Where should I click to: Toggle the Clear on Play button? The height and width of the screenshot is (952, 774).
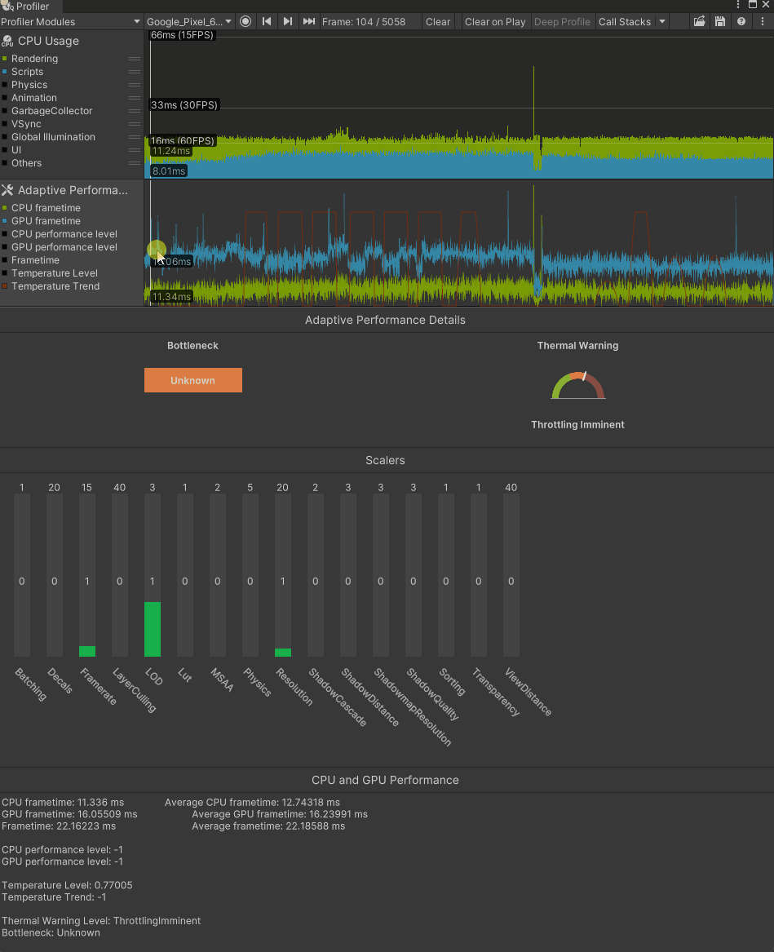[495, 22]
